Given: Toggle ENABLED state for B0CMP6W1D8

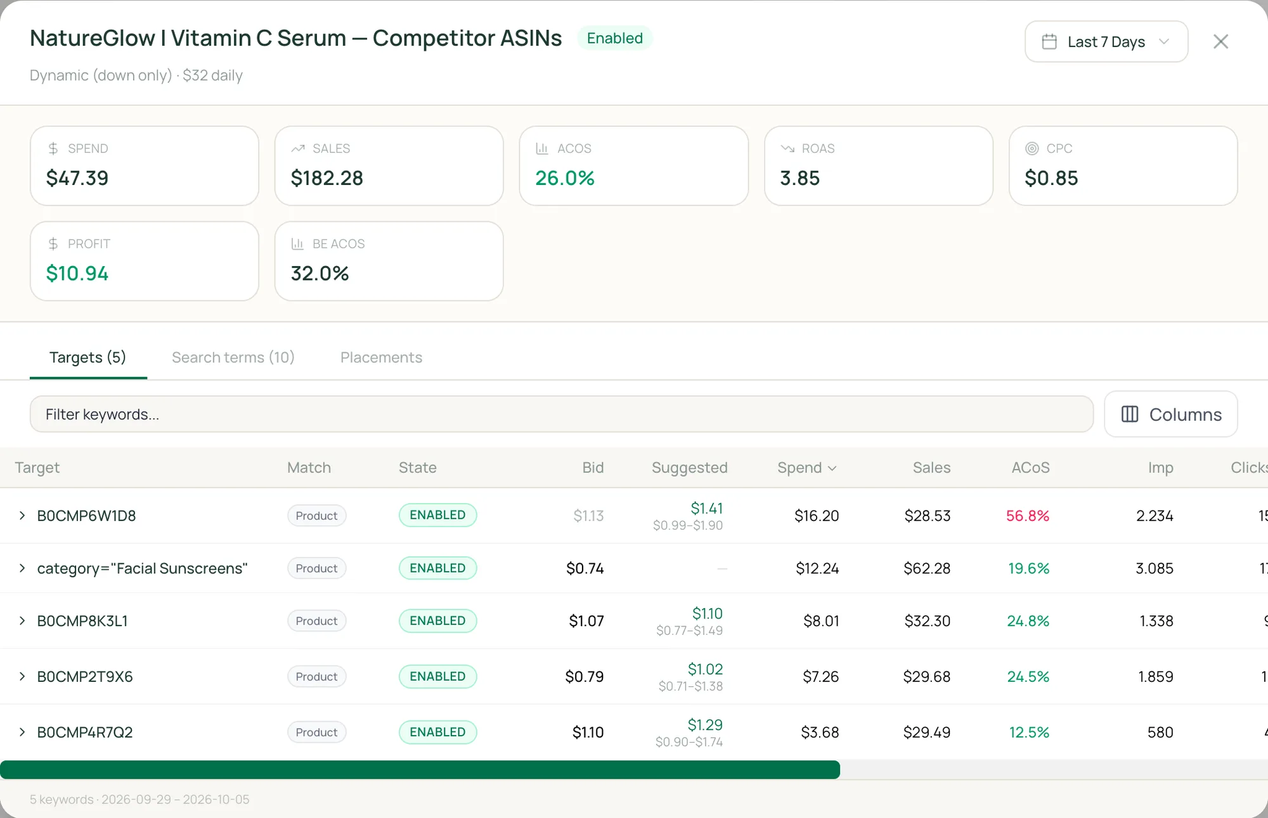Looking at the screenshot, I should click(x=437, y=515).
